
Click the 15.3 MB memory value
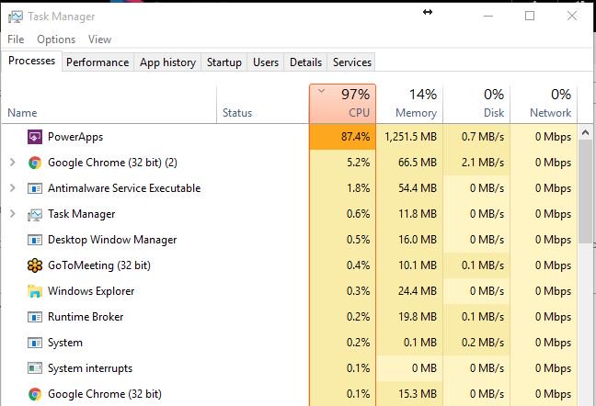click(x=418, y=394)
